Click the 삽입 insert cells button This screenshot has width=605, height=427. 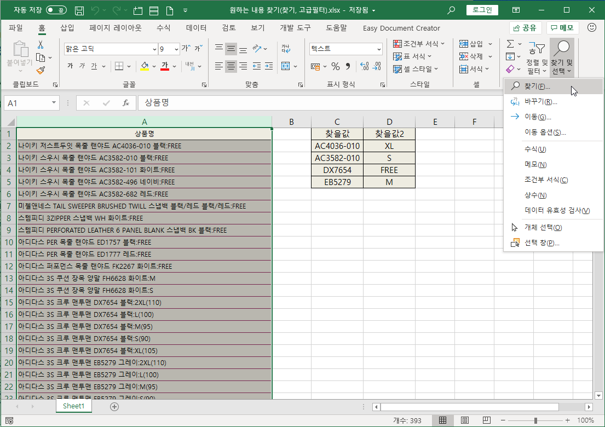point(471,44)
